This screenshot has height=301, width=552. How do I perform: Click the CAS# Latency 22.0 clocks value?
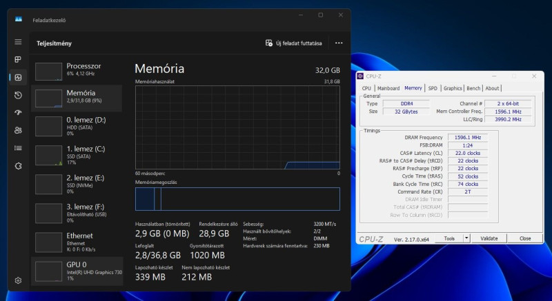click(468, 153)
